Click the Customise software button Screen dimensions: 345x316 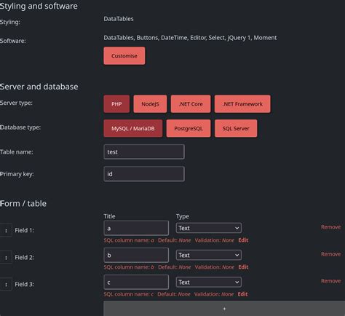124,56
